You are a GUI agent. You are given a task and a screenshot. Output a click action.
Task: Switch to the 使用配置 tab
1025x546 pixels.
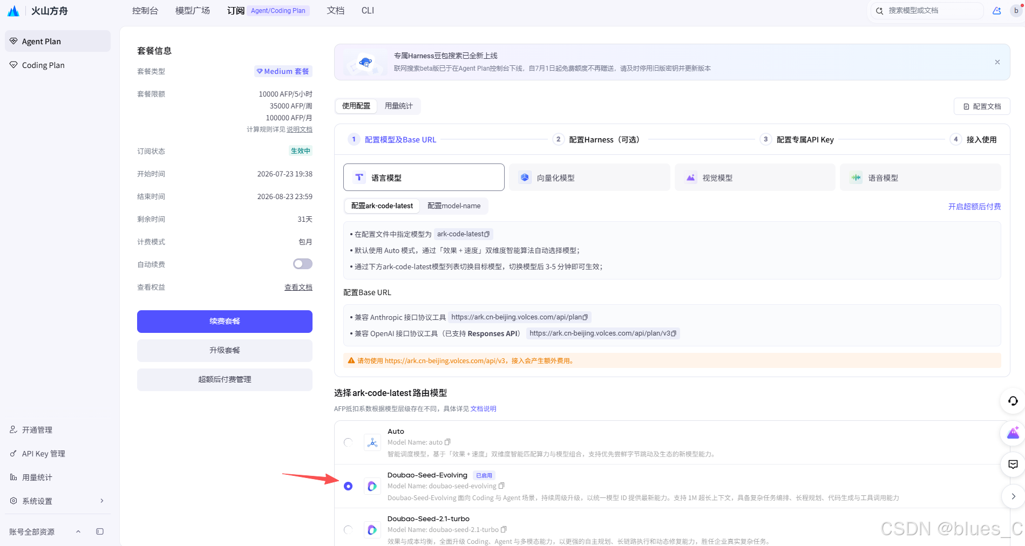pyautogui.click(x=356, y=106)
